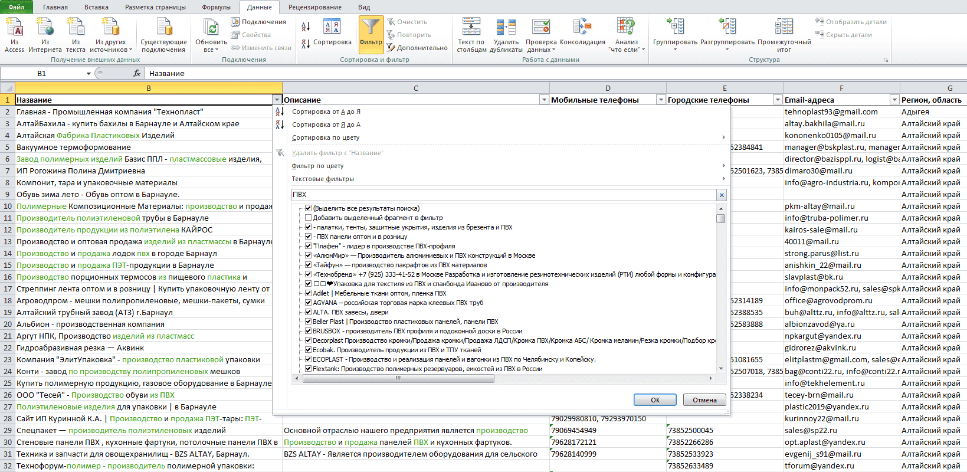The height and width of the screenshot is (472, 967).
Task: Click horizontal scrollbar of the filter list
Action: pos(508,379)
